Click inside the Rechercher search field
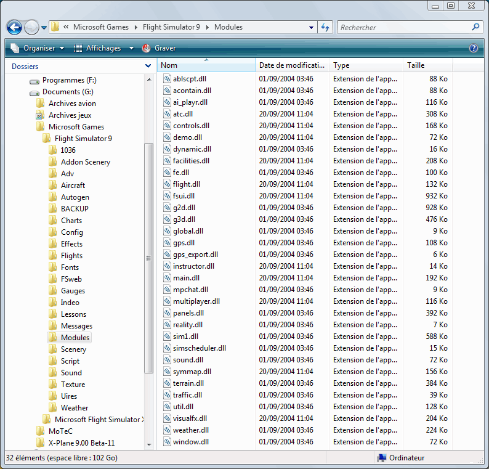This screenshot has width=489, height=469. click(403, 27)
